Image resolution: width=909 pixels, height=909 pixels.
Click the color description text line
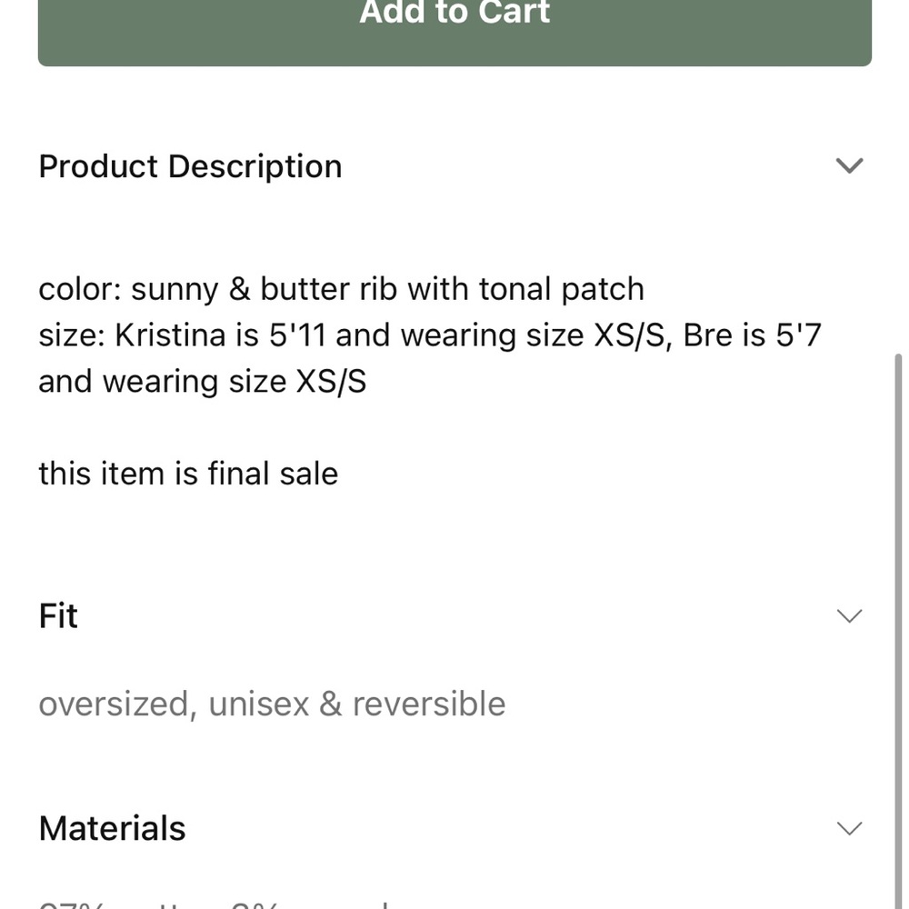pyautogui.click(x=341, y=289)
